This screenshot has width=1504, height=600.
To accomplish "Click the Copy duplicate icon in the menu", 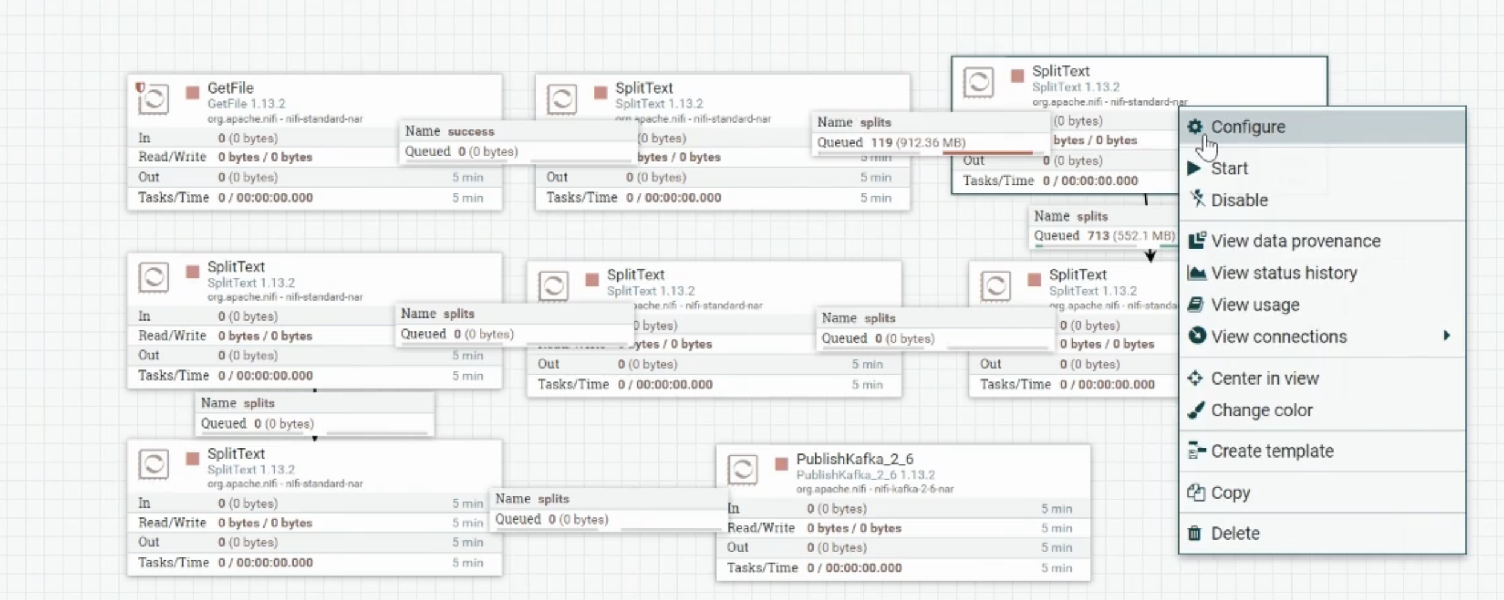I will (1195, 492).
